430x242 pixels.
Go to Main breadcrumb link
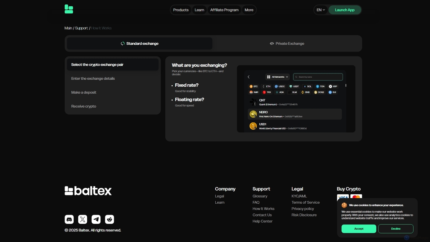[x=68, y=28]
